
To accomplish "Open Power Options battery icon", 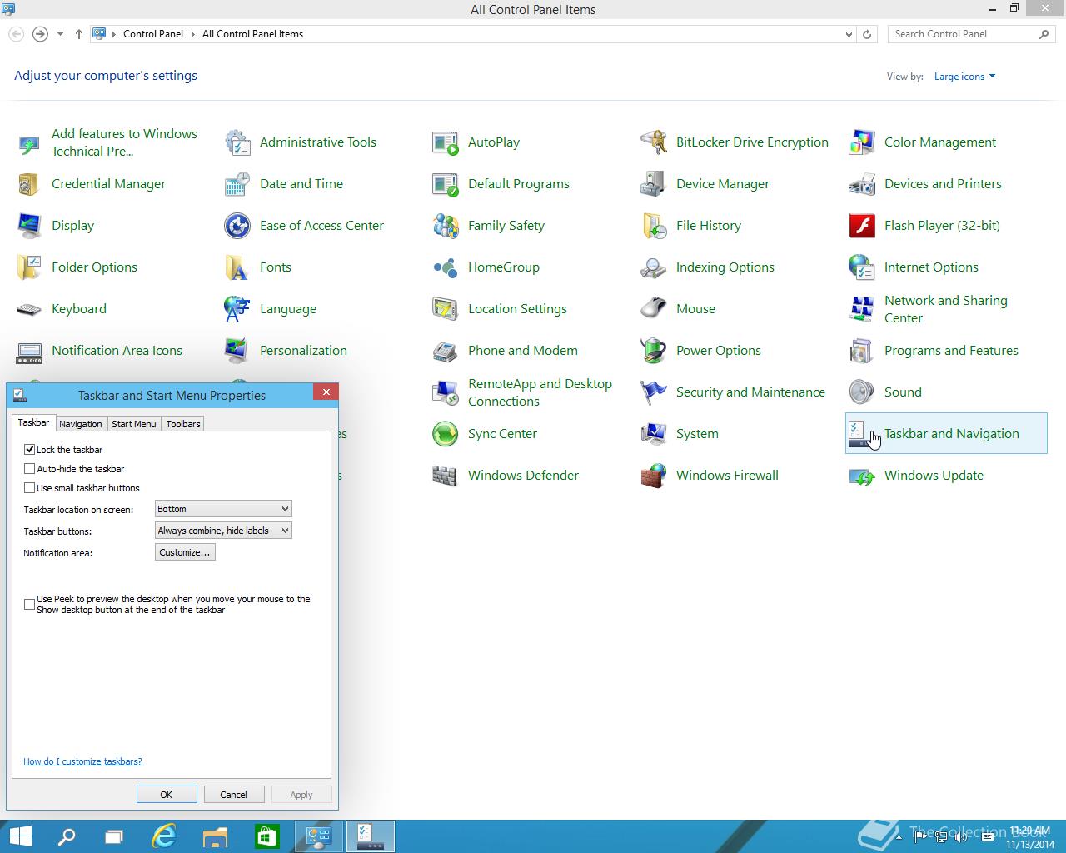I will 654,351.
